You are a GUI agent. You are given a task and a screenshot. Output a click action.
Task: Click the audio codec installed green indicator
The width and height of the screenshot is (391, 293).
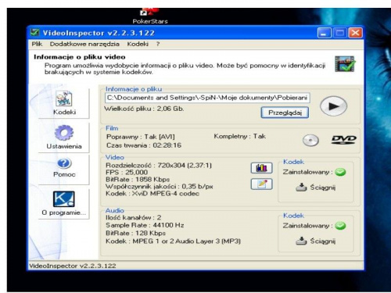340,226
